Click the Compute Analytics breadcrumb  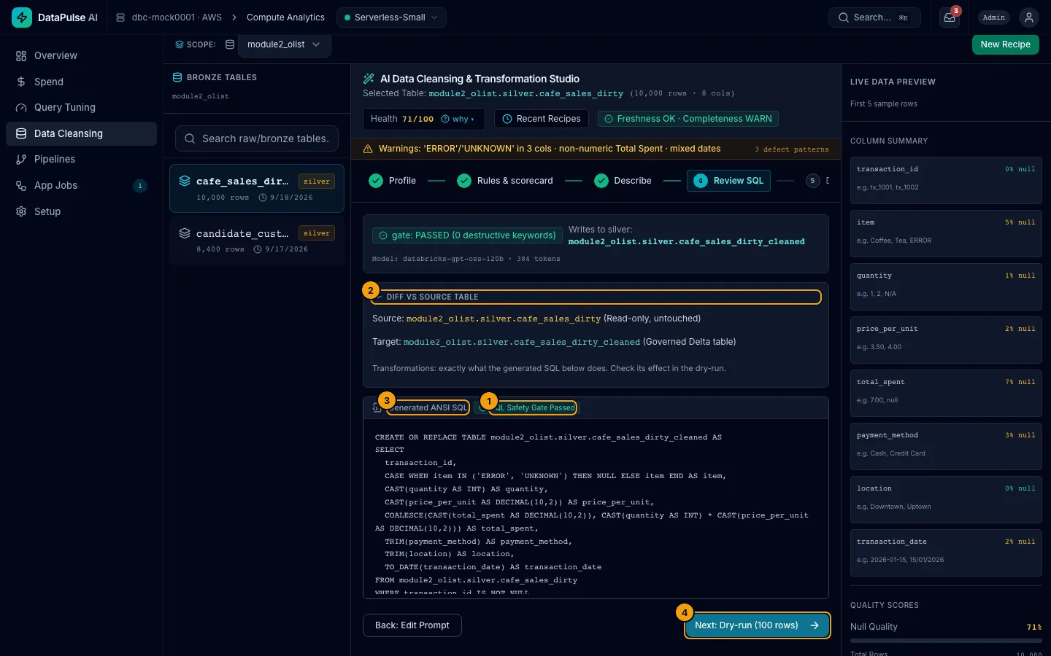point(285,17)
